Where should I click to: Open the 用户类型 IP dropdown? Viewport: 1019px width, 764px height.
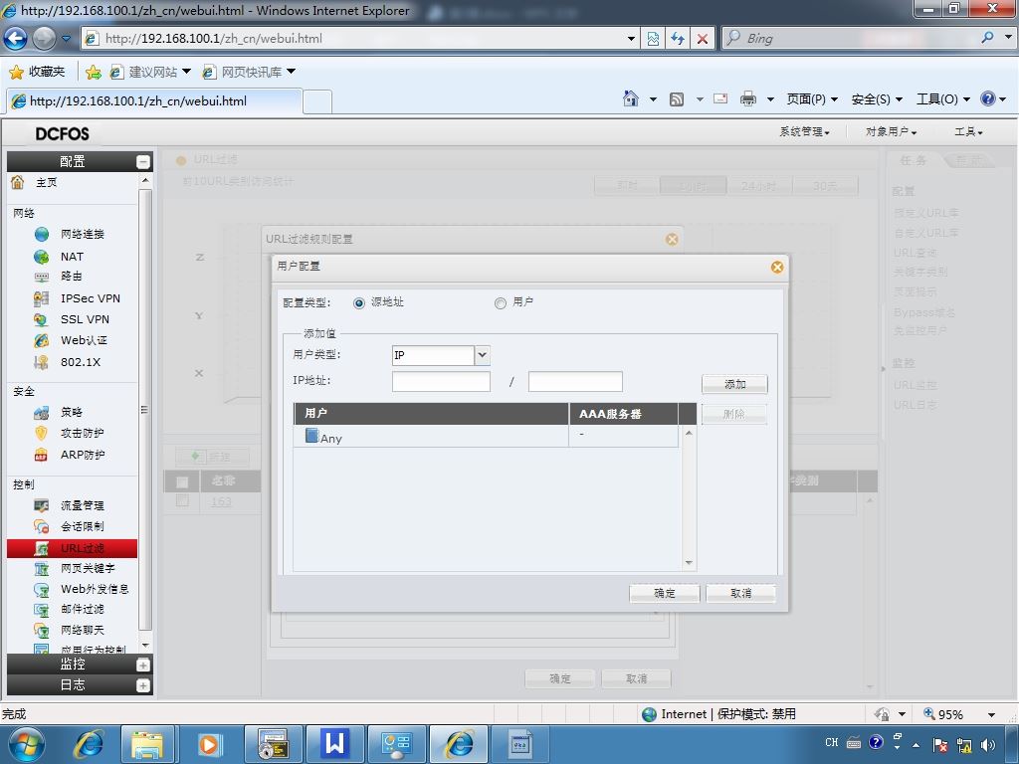pos(482,355)
